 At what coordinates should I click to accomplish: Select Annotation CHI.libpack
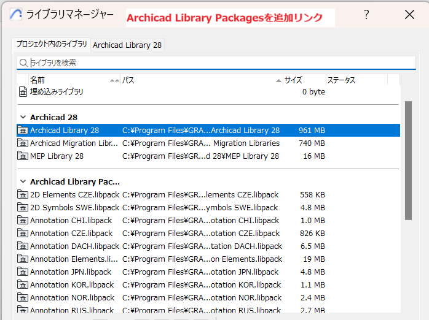click(x=208, y=221)
